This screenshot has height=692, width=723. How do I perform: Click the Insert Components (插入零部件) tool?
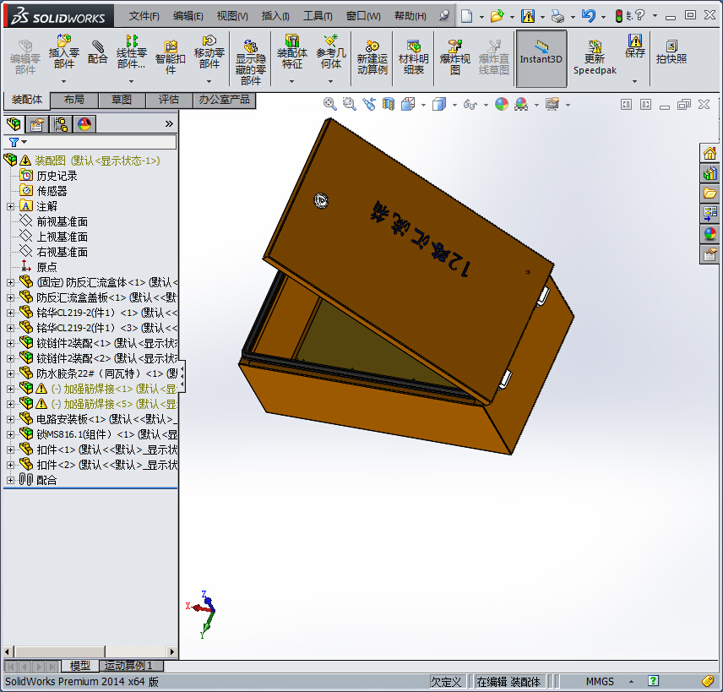click(63, 52)
